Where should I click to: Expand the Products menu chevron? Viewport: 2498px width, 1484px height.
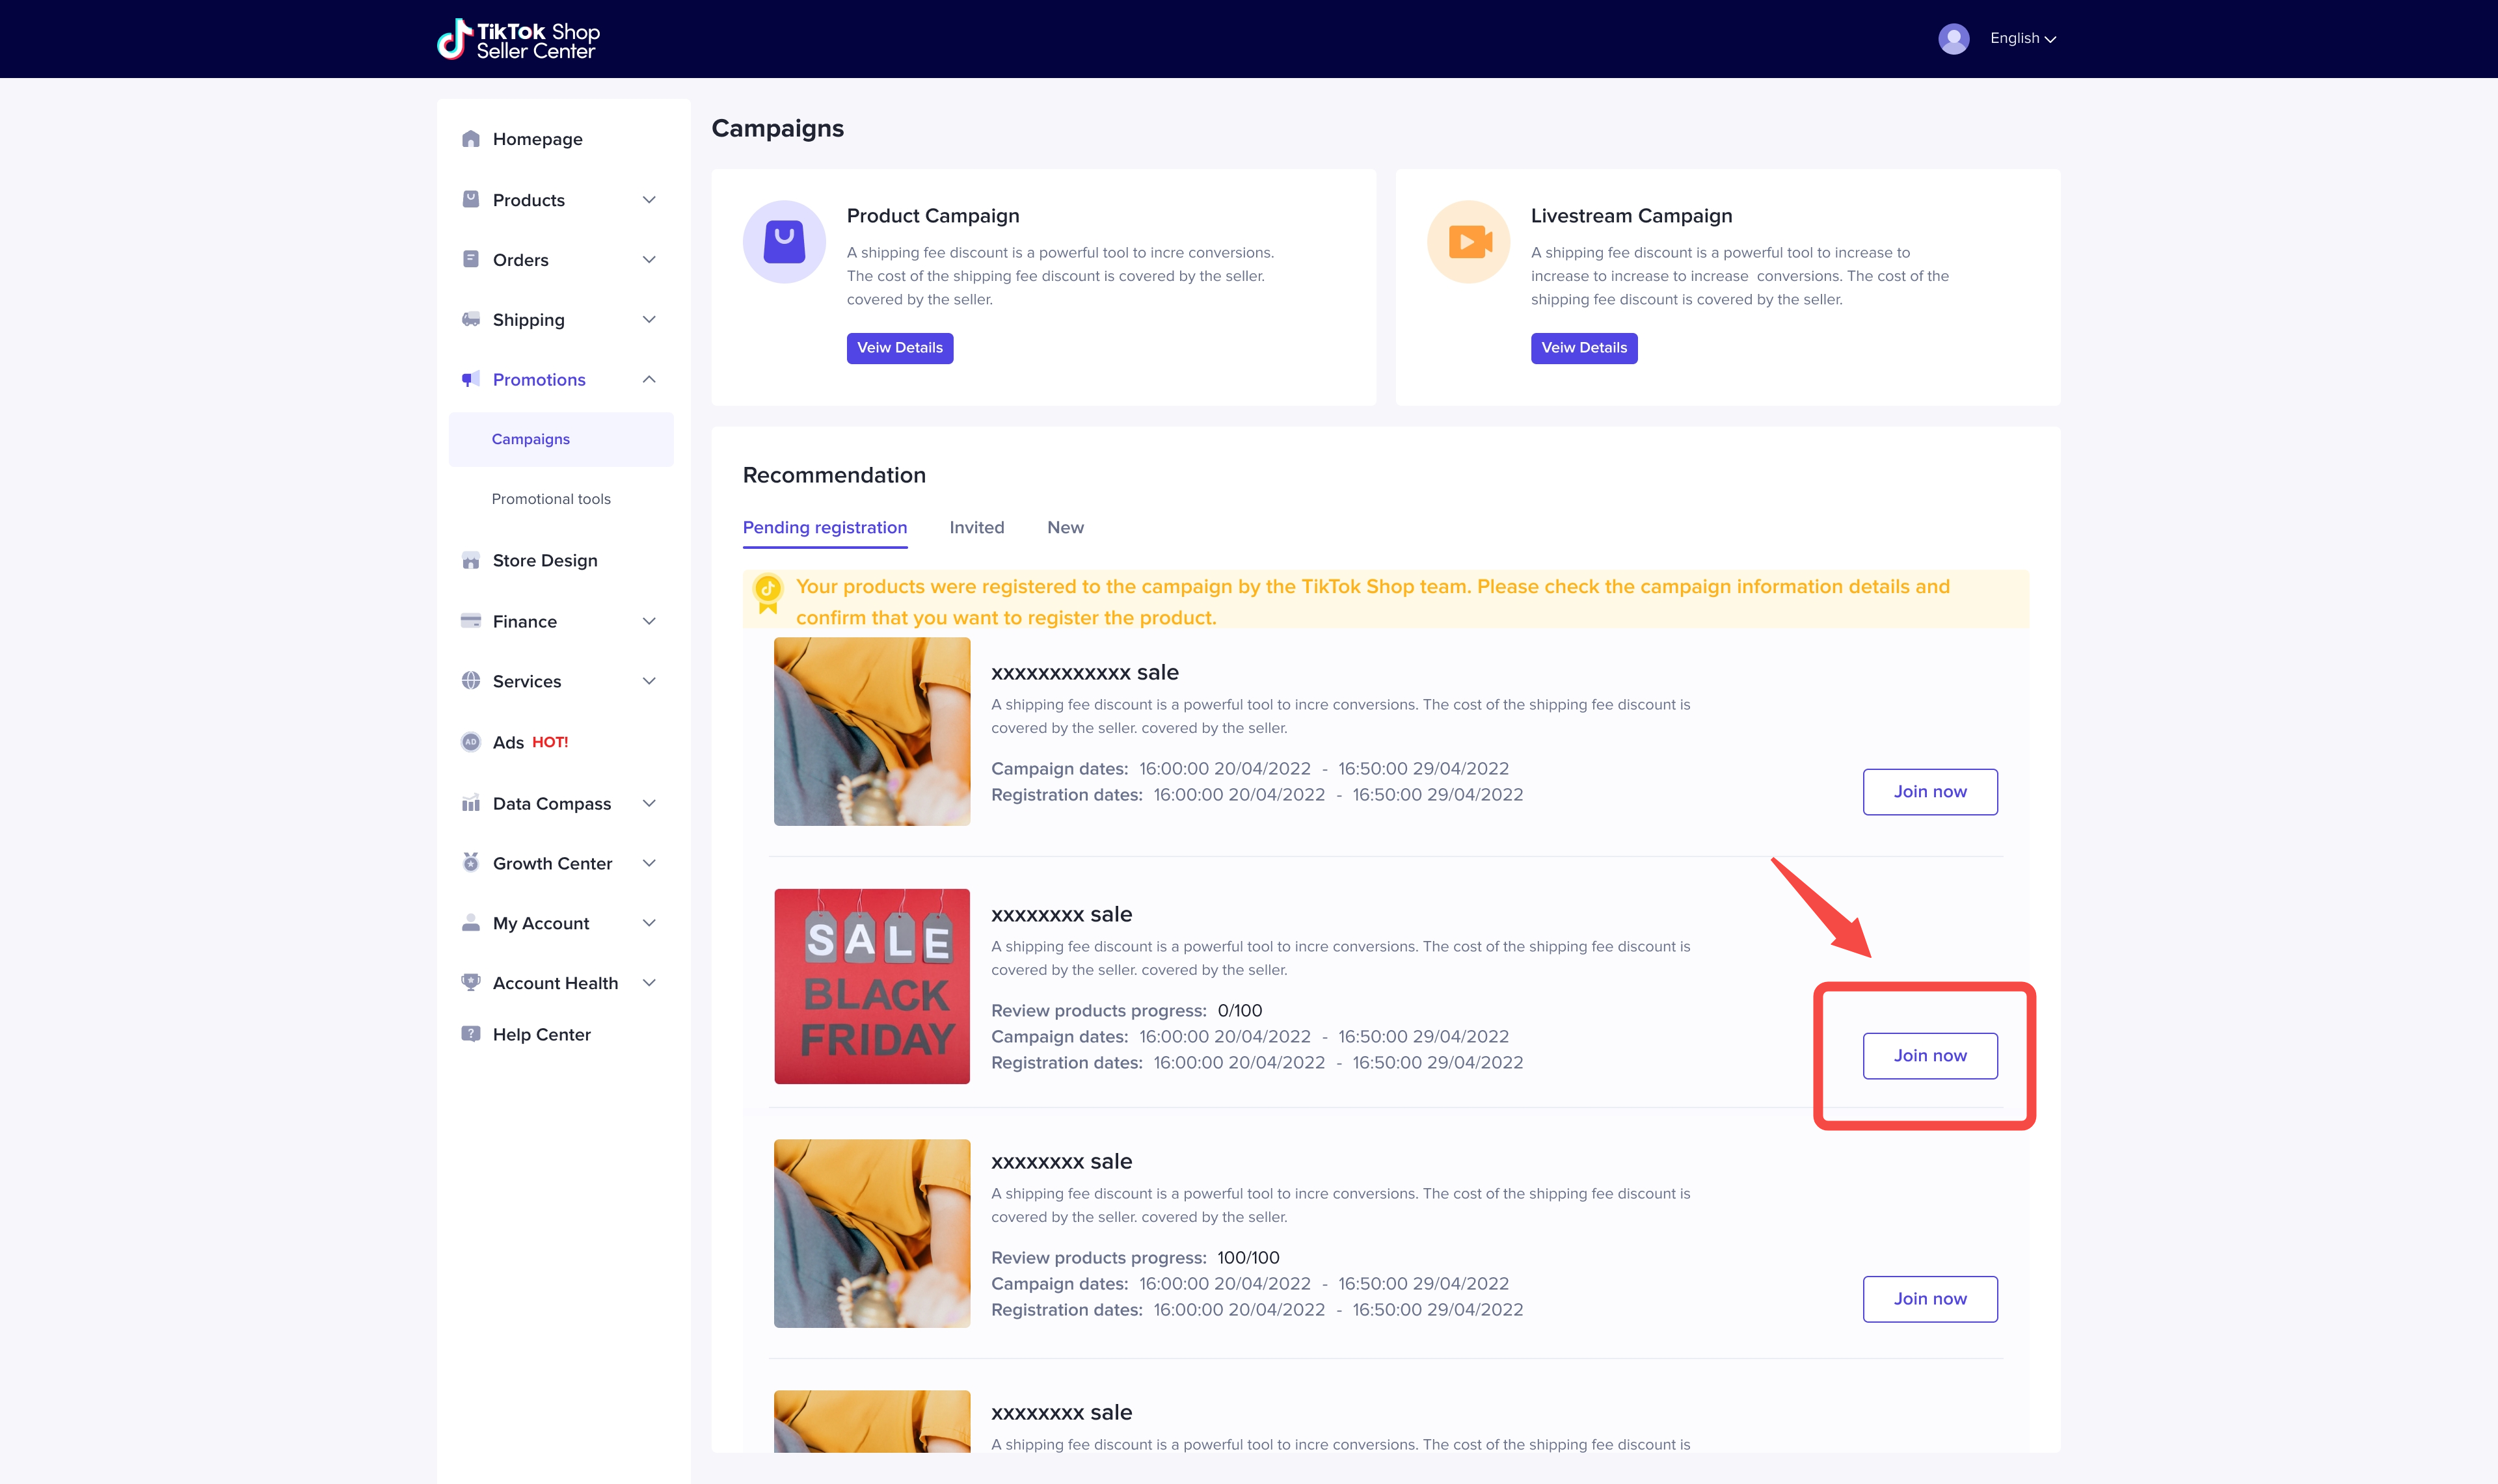coord(649,200)
